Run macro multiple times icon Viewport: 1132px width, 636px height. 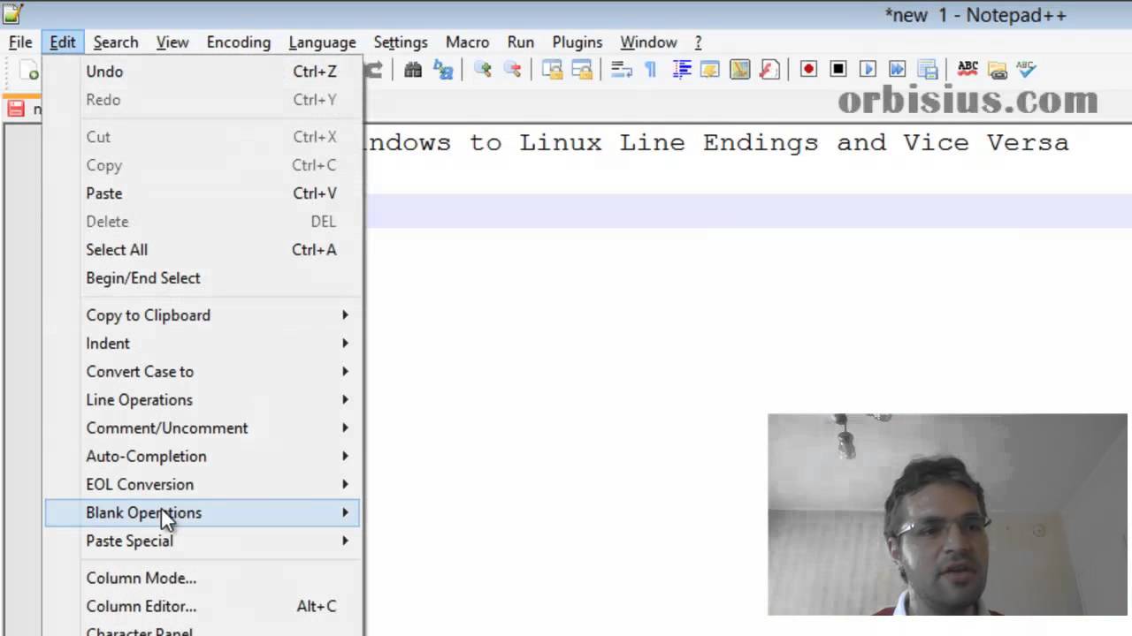(898, 69)
